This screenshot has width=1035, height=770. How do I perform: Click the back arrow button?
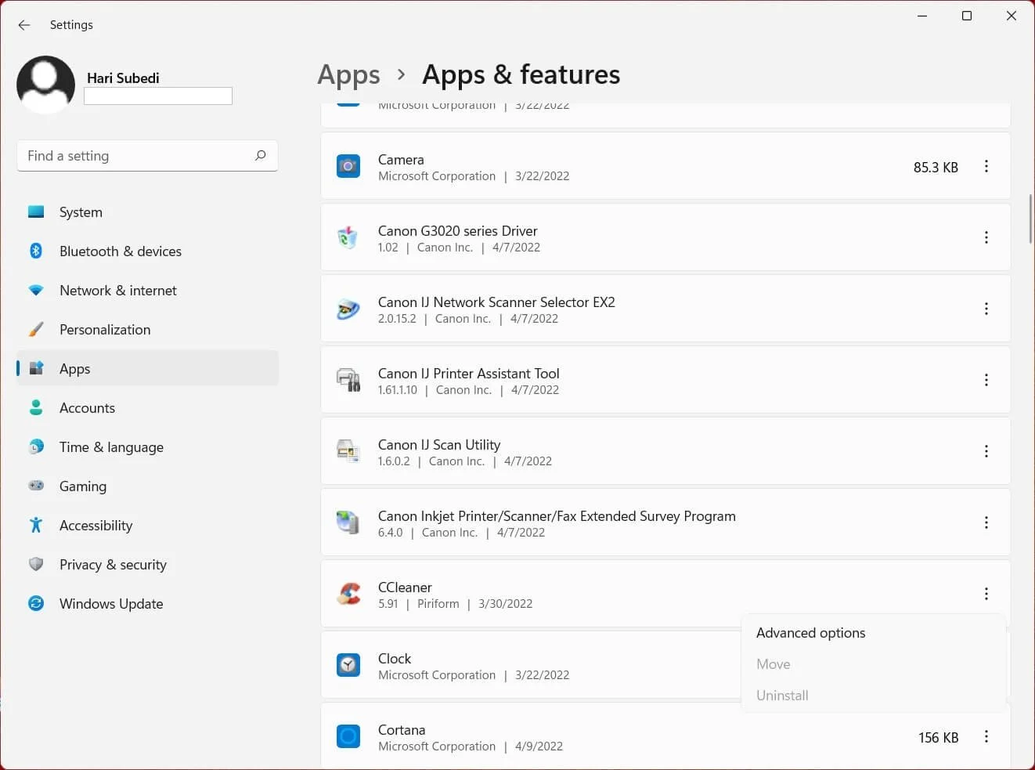click(x=23, y=24)
